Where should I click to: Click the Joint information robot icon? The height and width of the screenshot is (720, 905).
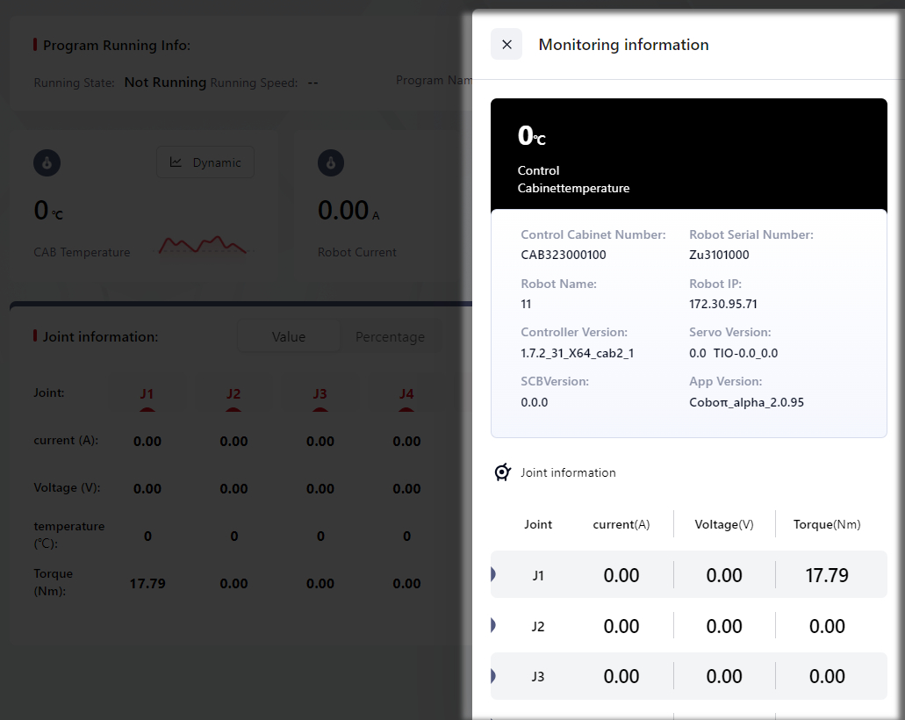(502, 472)
